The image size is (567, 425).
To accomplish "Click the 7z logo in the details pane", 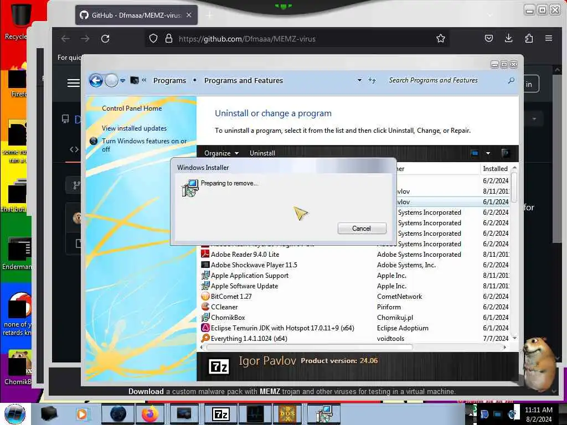I will point(219,366).
